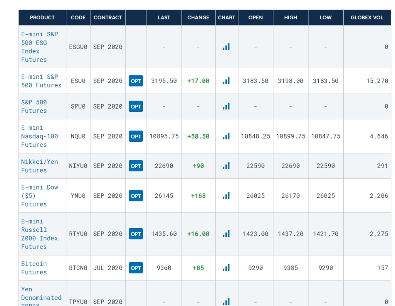Click low price 10847.75
395x306 pixels.
326,136
